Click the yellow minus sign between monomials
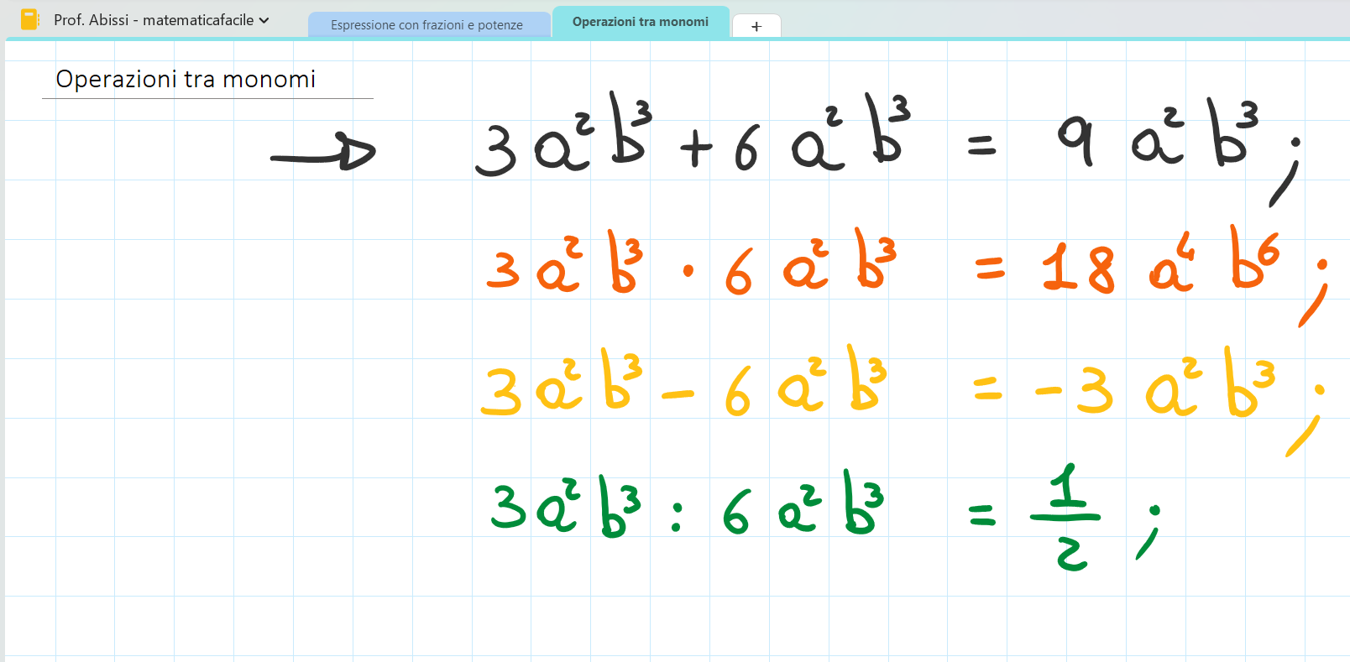 tap(678, 394)
